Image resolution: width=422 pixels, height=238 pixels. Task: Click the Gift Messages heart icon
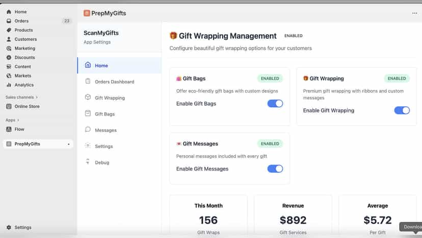[x=179, y=144]
